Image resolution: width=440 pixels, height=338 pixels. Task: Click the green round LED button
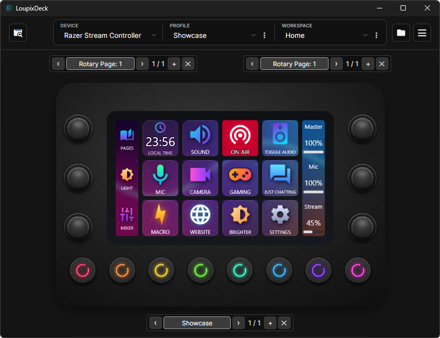coord(201,270)
